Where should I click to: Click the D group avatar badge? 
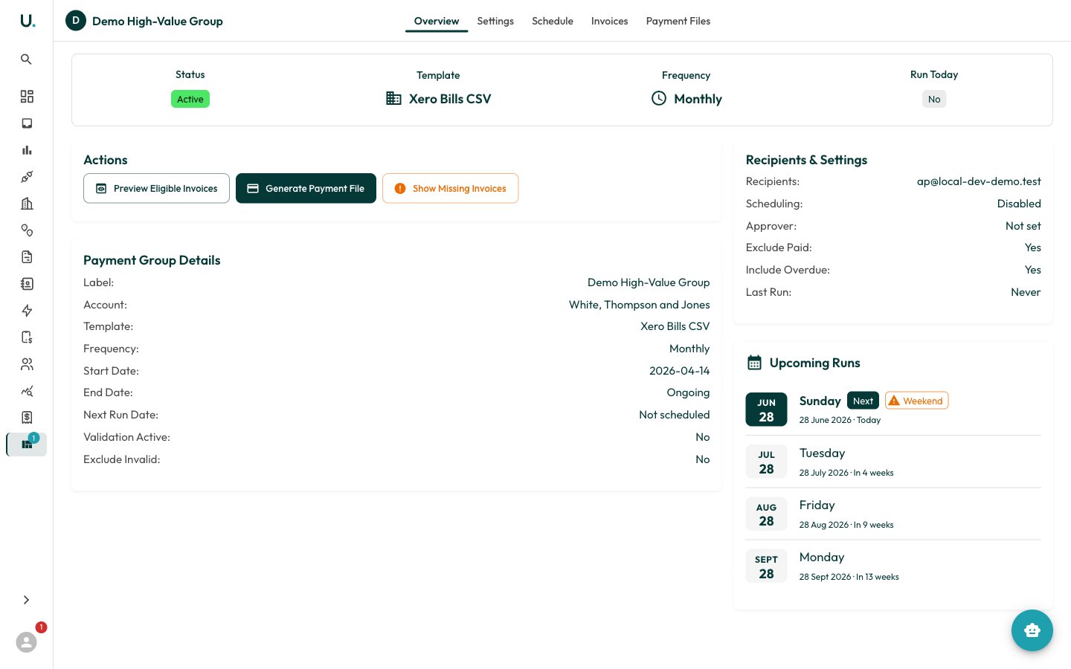[76, 21]
